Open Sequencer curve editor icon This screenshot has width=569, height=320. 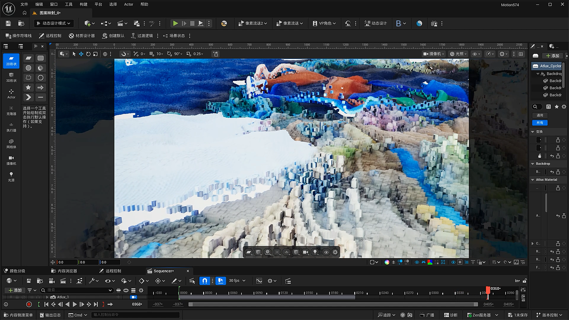point(259,280)
